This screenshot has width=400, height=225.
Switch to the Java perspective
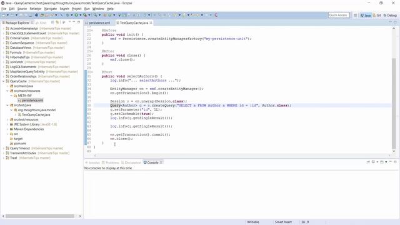pyautogui.click(x=366, y=15)
